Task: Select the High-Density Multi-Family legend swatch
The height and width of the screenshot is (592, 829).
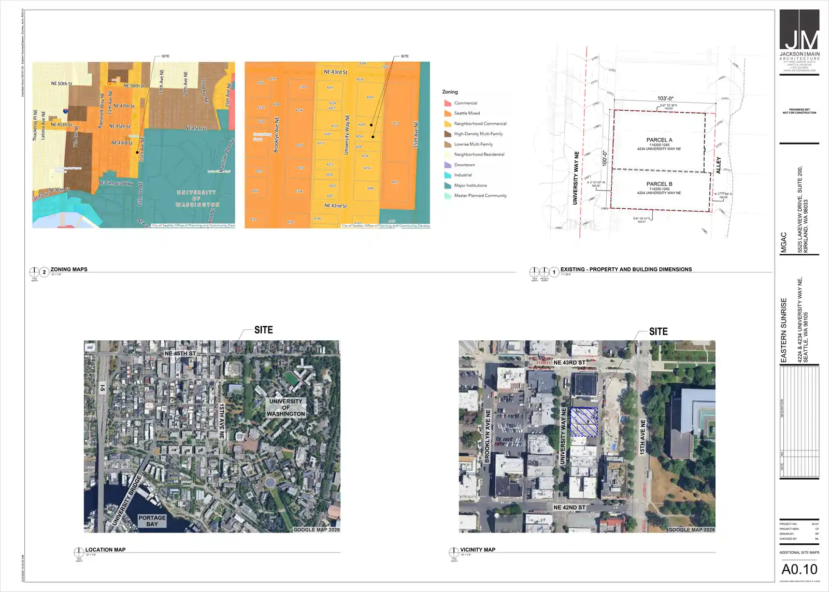Action: pyautogui.click(x=448, y=134)
